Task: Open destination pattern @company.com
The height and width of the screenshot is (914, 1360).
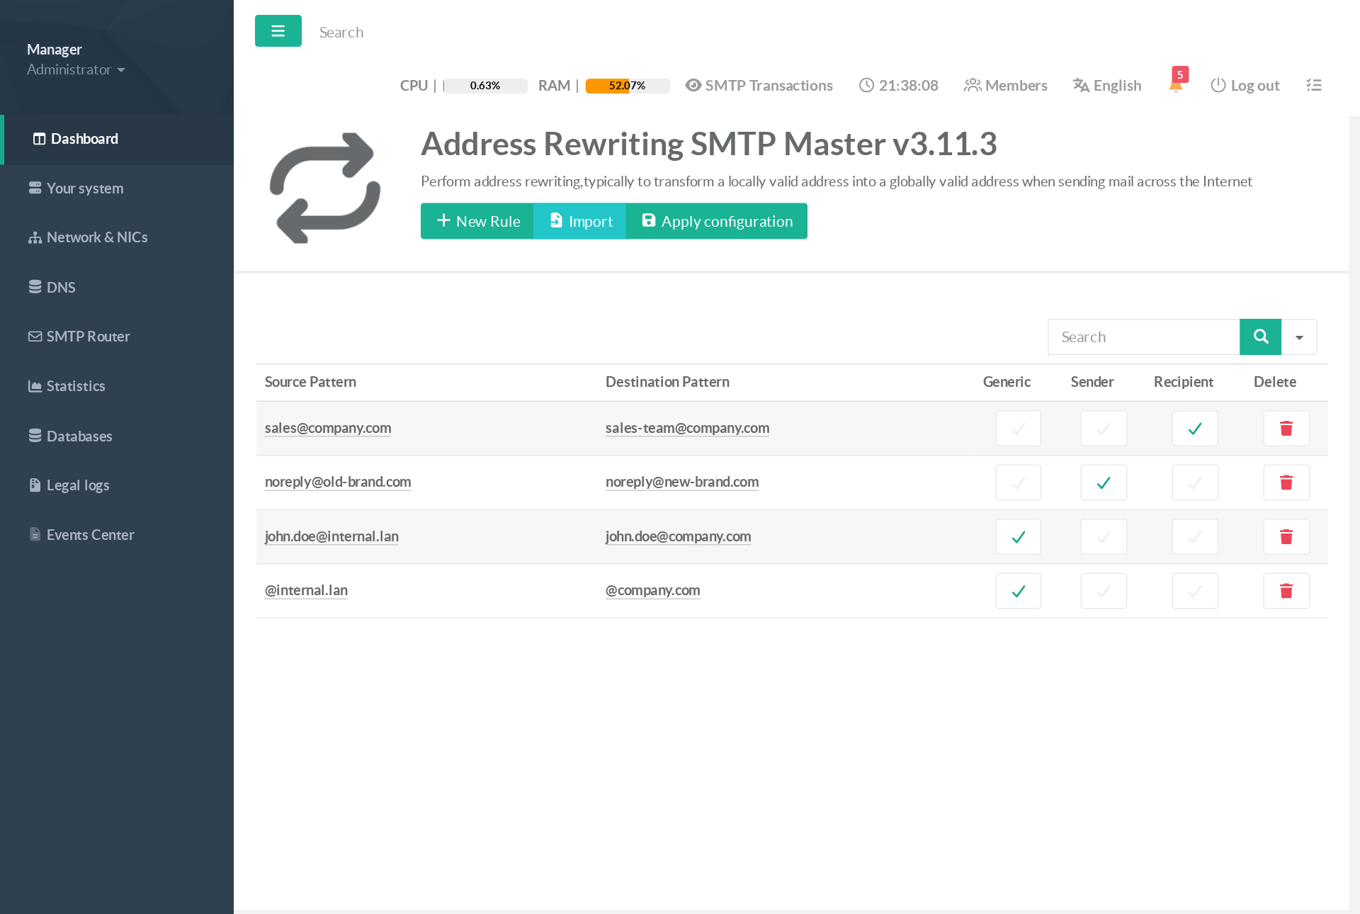Action: (652, 590)
